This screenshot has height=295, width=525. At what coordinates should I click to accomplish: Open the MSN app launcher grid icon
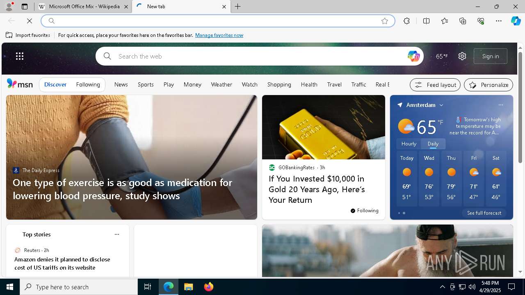[20, 56]
